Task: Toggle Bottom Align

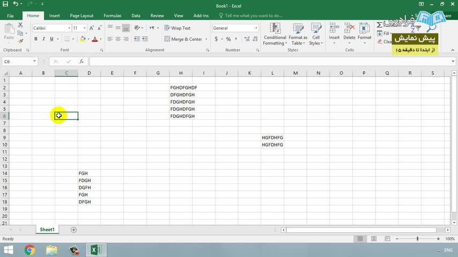Action: pyautogui.click(x=126, y=28)
